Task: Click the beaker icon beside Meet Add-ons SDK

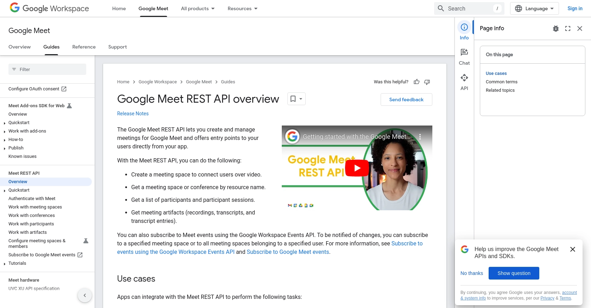Action: pos(69,106)
